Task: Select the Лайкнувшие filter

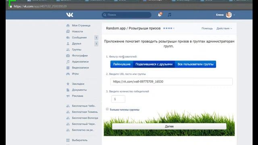Action: tap(122, 64)
